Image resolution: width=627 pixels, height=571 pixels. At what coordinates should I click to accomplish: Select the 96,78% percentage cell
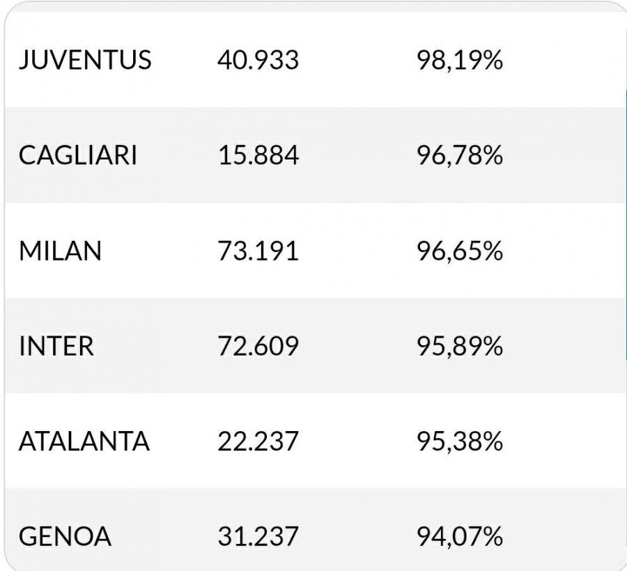point(459,155)
